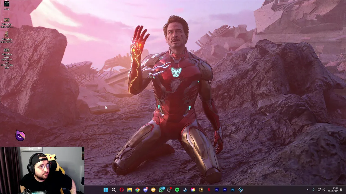Image resolution: width=346 pixels, height=194 pixels.
Task: Click the microphone tray icon
Action: [313, 190]
